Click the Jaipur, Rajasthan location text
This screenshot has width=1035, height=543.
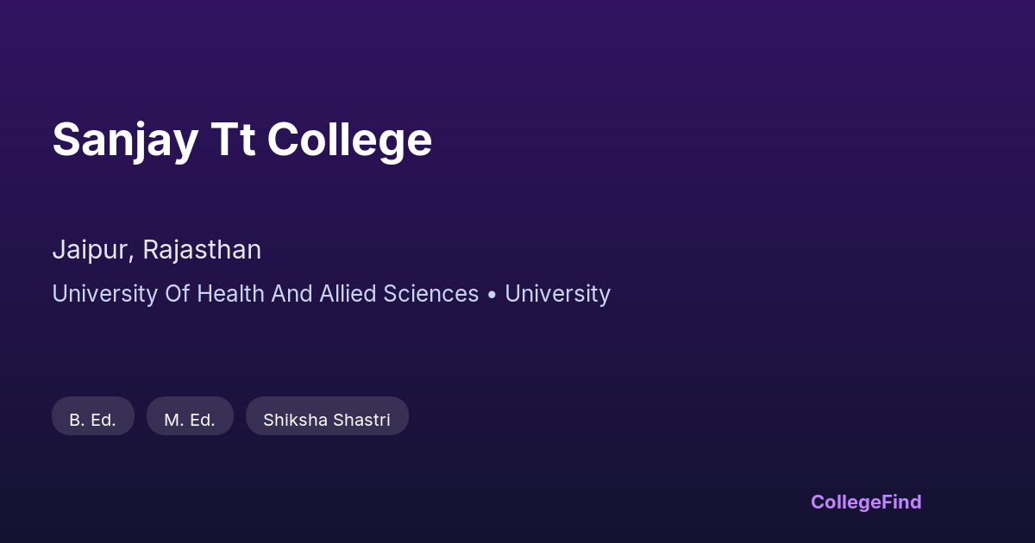(x=156, y=250)
